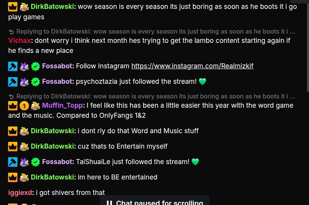Click crown badge on 'im here to BE entertained' message
The width and height of the screenshot is (309, 205).
(x=13, y=178)
